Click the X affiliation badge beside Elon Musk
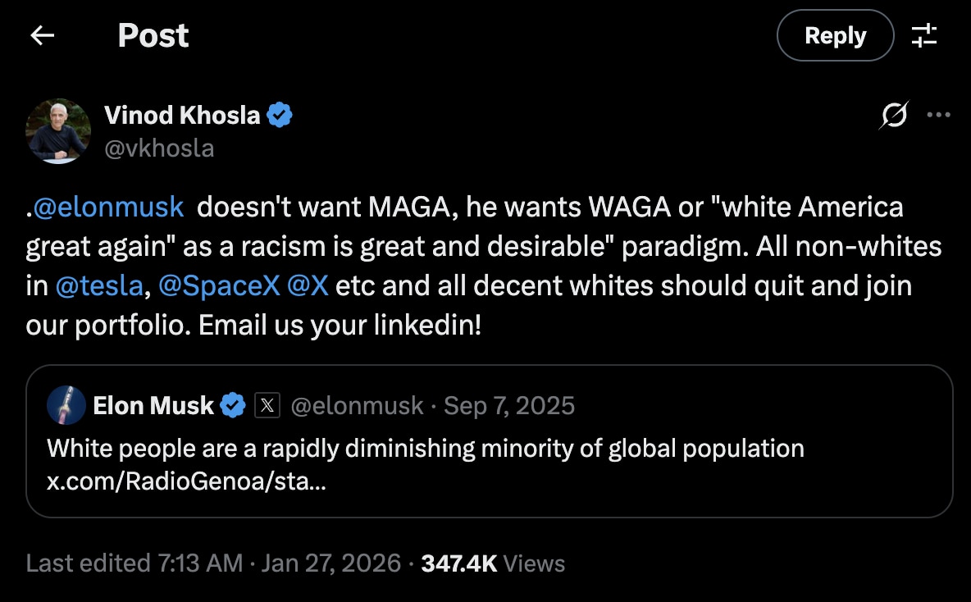Image resolution: width=971 pixels, height=602 pixels. click(269, 404)
